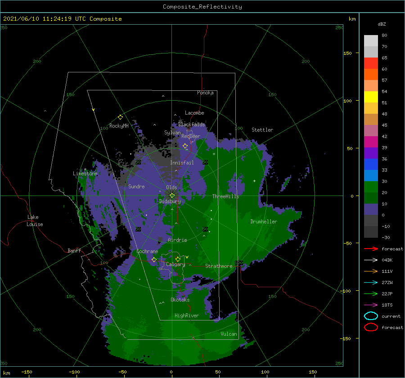Pick the bright green 20-30 dBZ swatch
This screenshot has width=405, height=378.
[x=371, y=187]
